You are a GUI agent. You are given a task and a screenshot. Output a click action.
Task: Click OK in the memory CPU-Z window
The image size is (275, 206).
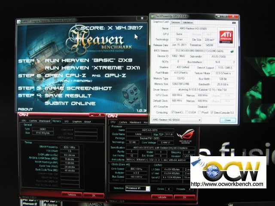94,195
